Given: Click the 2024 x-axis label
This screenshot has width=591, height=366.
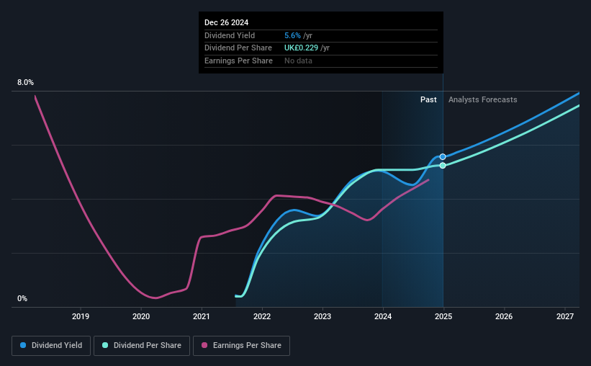Looking at the screenshot, I should (x=383, y=316).
